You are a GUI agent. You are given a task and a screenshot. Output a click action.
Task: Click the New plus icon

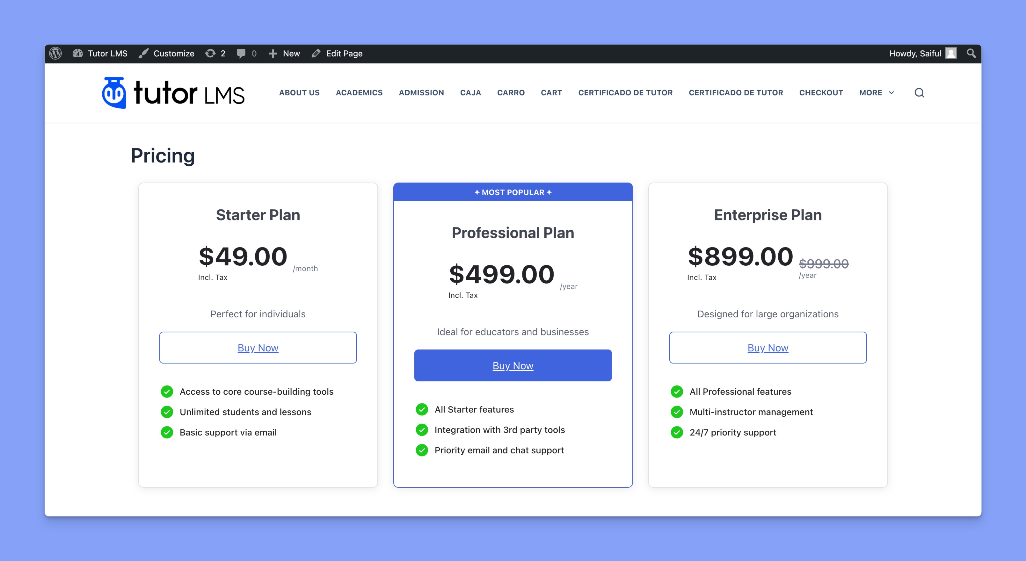(272, 53)
